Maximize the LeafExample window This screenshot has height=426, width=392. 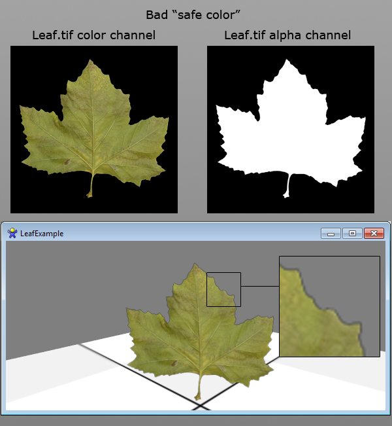pyautogui.click(x=352, y=233)
